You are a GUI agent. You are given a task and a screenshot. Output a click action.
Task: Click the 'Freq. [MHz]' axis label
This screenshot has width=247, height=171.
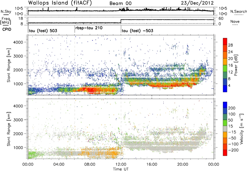pyautogui.click(x=6, y=21)
